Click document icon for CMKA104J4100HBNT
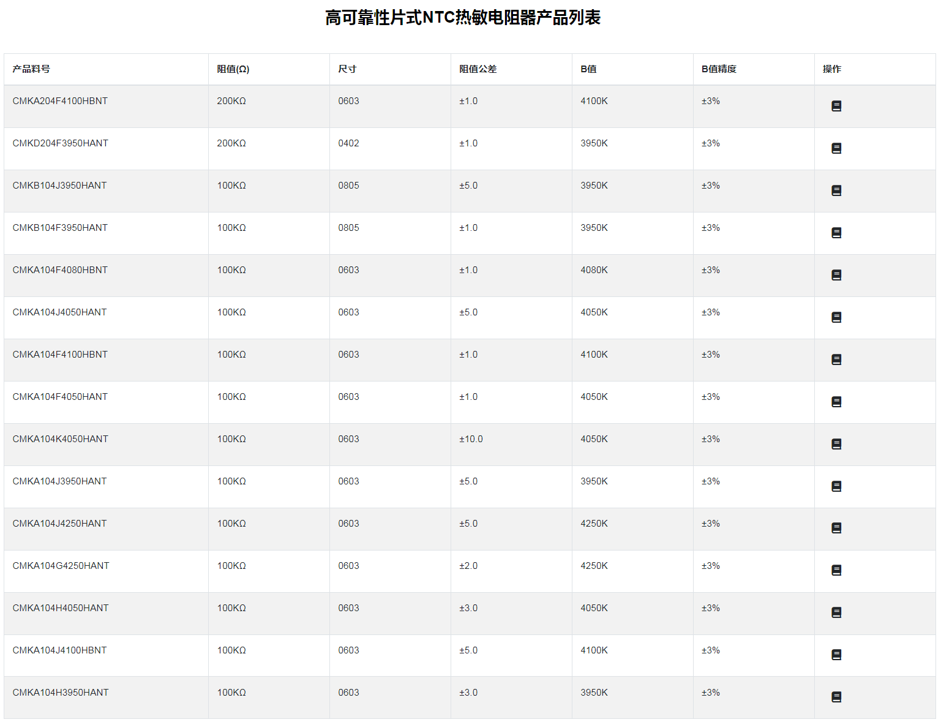This screenshot has width=941, height=722. click(836, 655)
